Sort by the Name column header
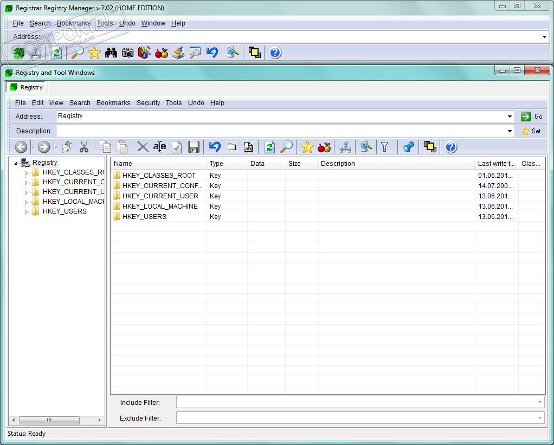The height and width of the screenshot is (445, 554). tap(158, 164)
